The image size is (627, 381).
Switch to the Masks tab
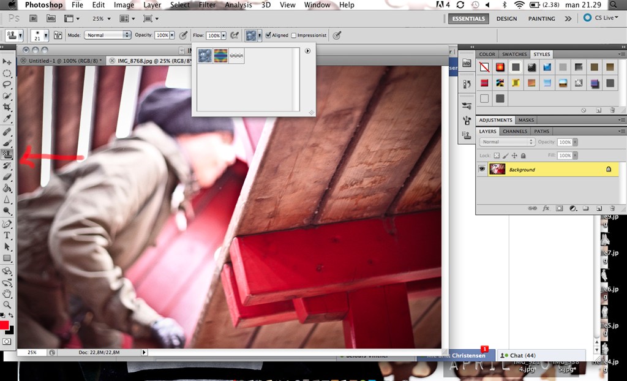(526, 119)
